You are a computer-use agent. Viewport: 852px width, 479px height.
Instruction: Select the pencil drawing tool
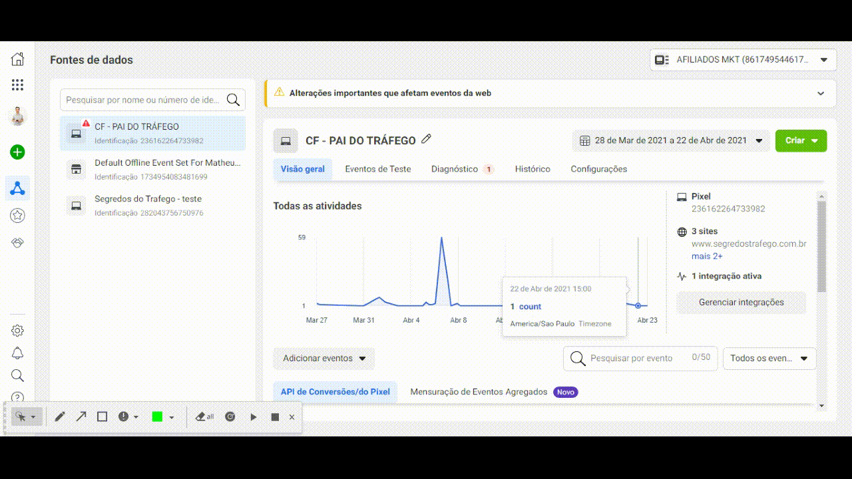[x=60, y=416]
